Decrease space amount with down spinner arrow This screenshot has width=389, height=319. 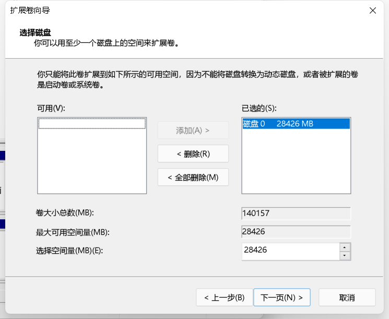pos(345,255)
